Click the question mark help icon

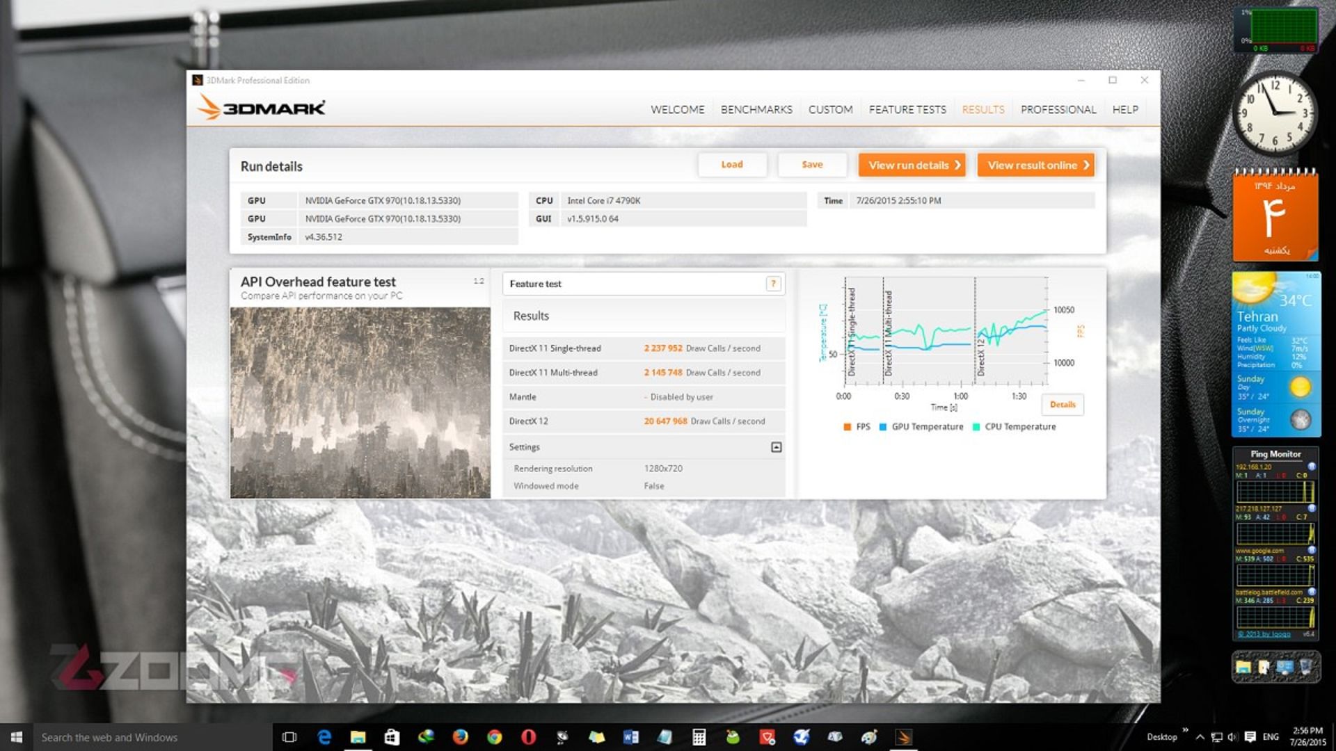tap(774, 283)
